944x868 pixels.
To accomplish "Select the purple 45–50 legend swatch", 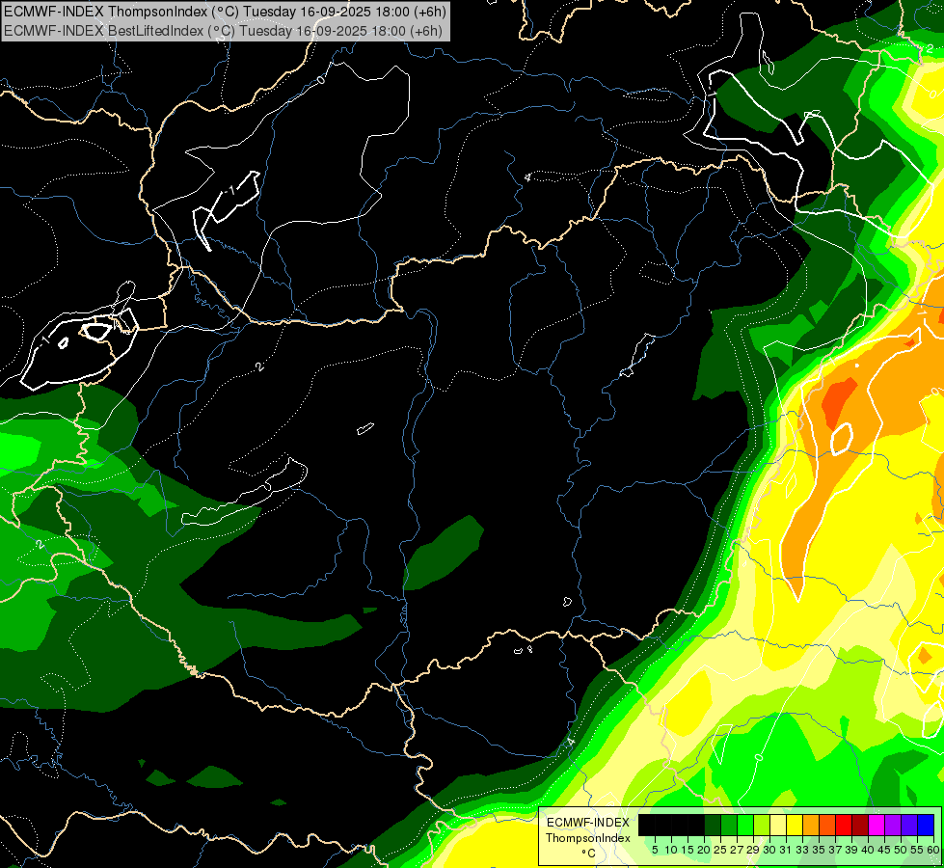I will 894,826.
